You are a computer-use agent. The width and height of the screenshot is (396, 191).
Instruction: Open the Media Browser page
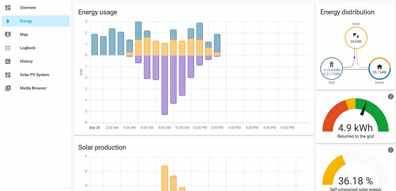(x=33, y=88)
